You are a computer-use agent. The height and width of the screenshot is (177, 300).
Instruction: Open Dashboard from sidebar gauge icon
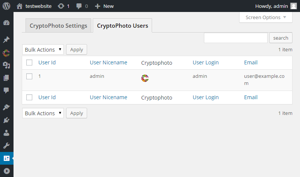coord(6,23)
